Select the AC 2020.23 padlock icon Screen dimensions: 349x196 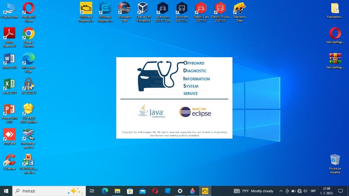click(x=29, y=86)
